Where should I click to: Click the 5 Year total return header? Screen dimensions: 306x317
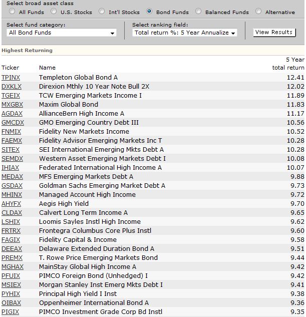tap(288, 64)
